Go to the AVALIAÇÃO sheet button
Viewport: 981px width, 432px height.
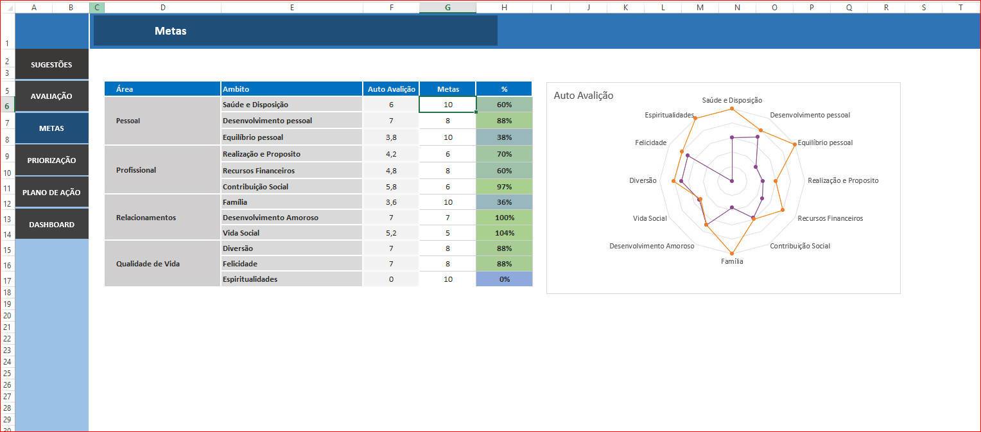(51, 96)
